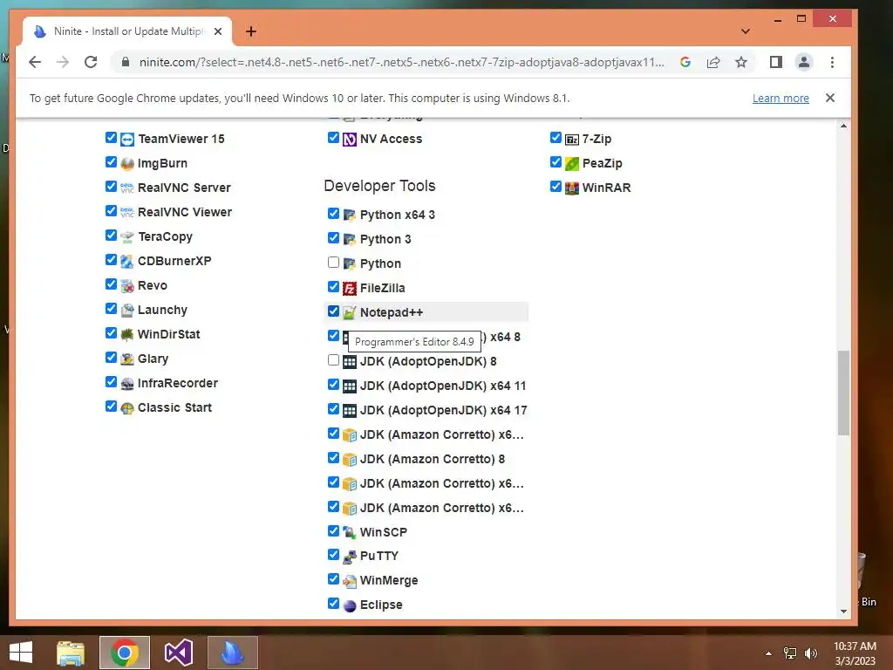Uncheck the Python 3 checkbox

click(x=334, y=238)
